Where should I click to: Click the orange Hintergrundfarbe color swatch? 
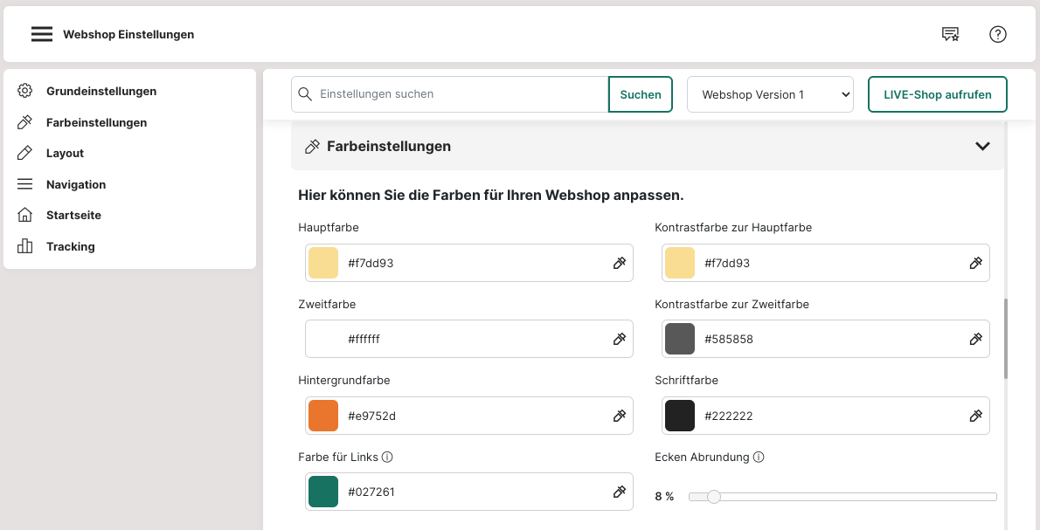[x=323, y=416]
